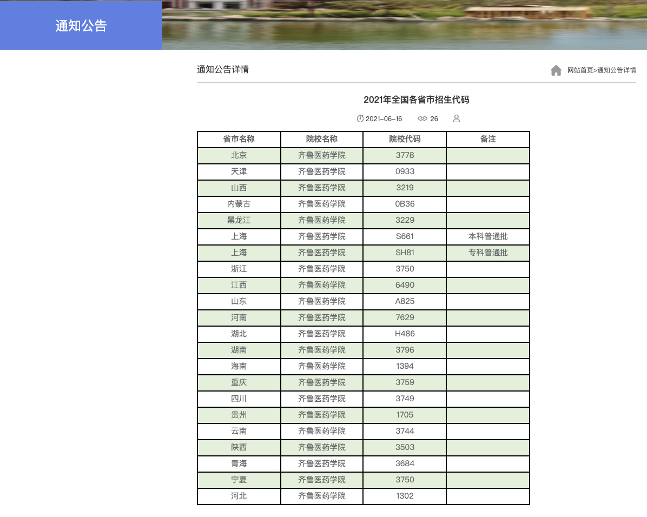Image resolution: width=647 pixels, height=517 pixels.
Task: Click the 本科普通批 remark cell
Action: [488, 236]
